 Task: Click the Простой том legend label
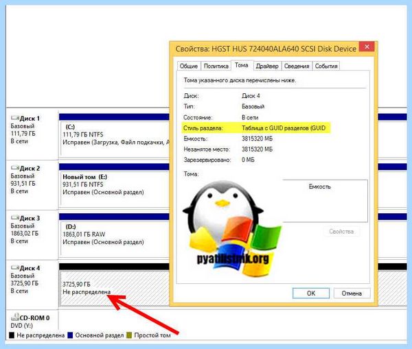pyautogui.click(x=152, y=335)
